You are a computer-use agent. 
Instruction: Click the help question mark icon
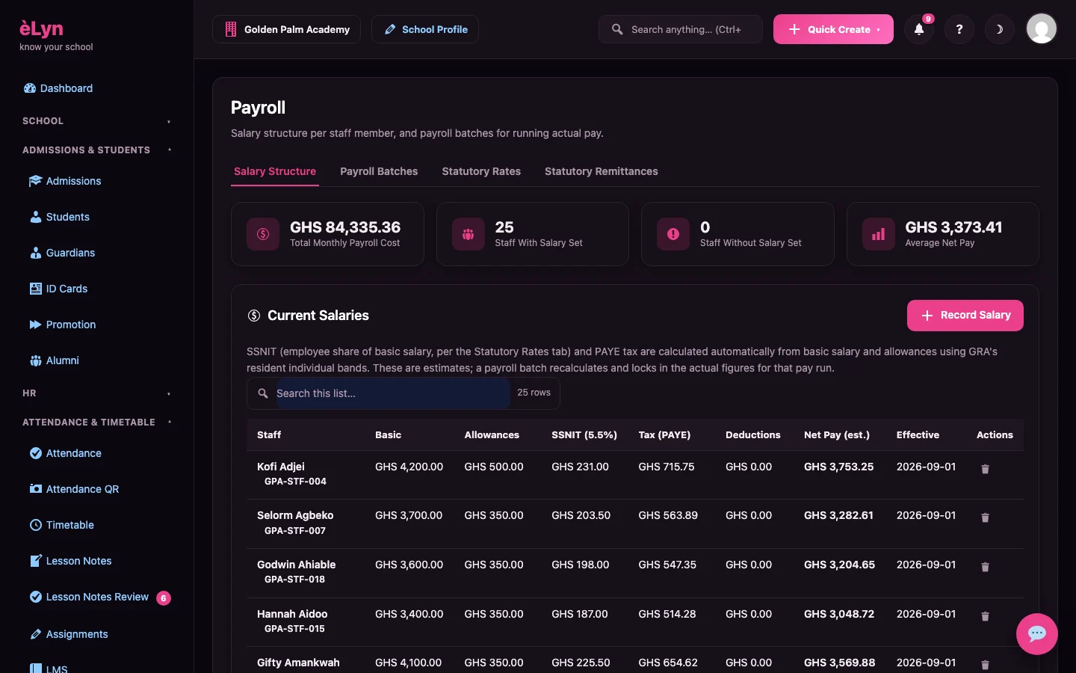click(x=959, y=29)
